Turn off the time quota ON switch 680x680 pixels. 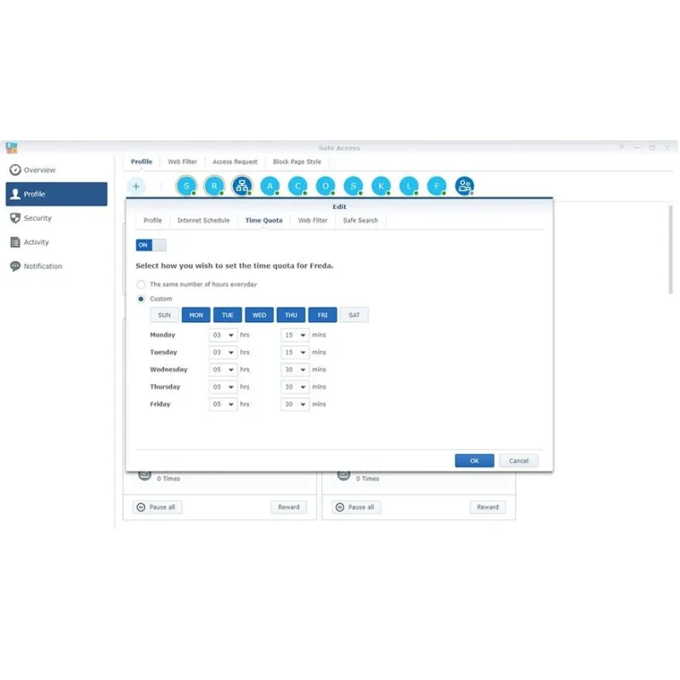tap(151, 245)
